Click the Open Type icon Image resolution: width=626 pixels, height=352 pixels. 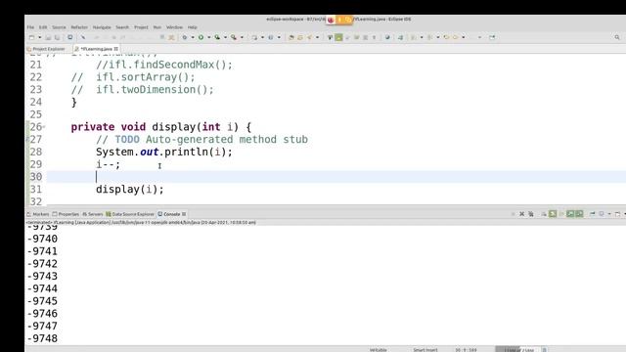[291, 37]
